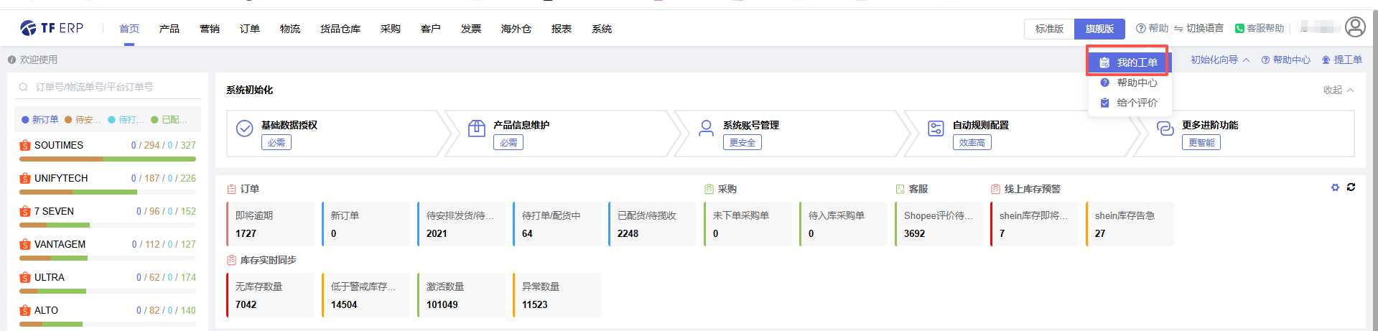Toggle the 新订单 status legend filter

click(x=40, y=120)
